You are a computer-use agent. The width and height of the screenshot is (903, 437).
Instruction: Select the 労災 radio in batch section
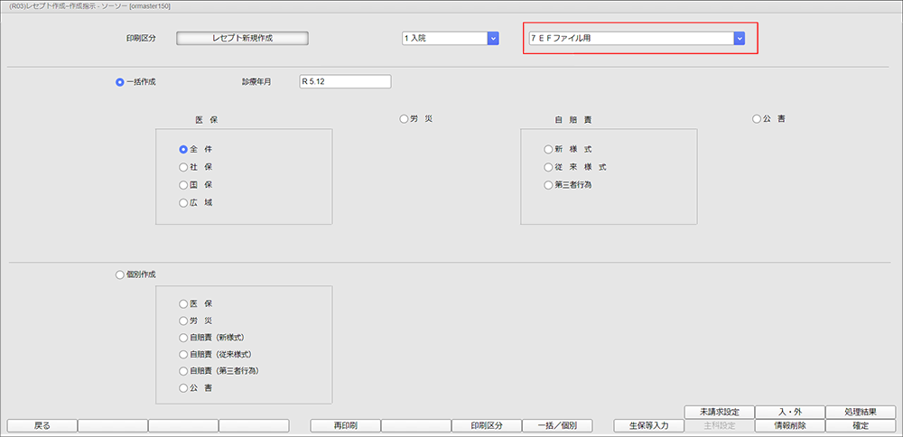404,119
